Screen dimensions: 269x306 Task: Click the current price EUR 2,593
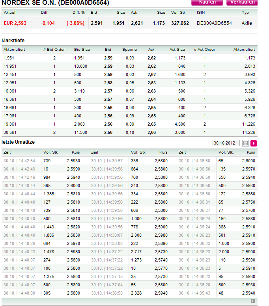point(15,23)
